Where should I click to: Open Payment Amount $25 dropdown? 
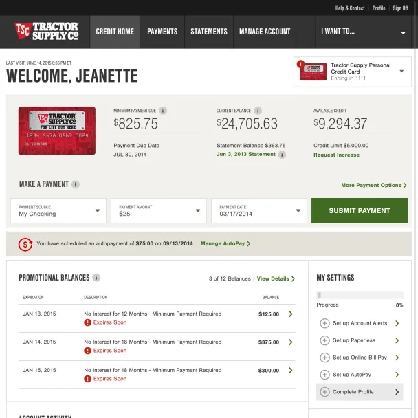point(159,210)
